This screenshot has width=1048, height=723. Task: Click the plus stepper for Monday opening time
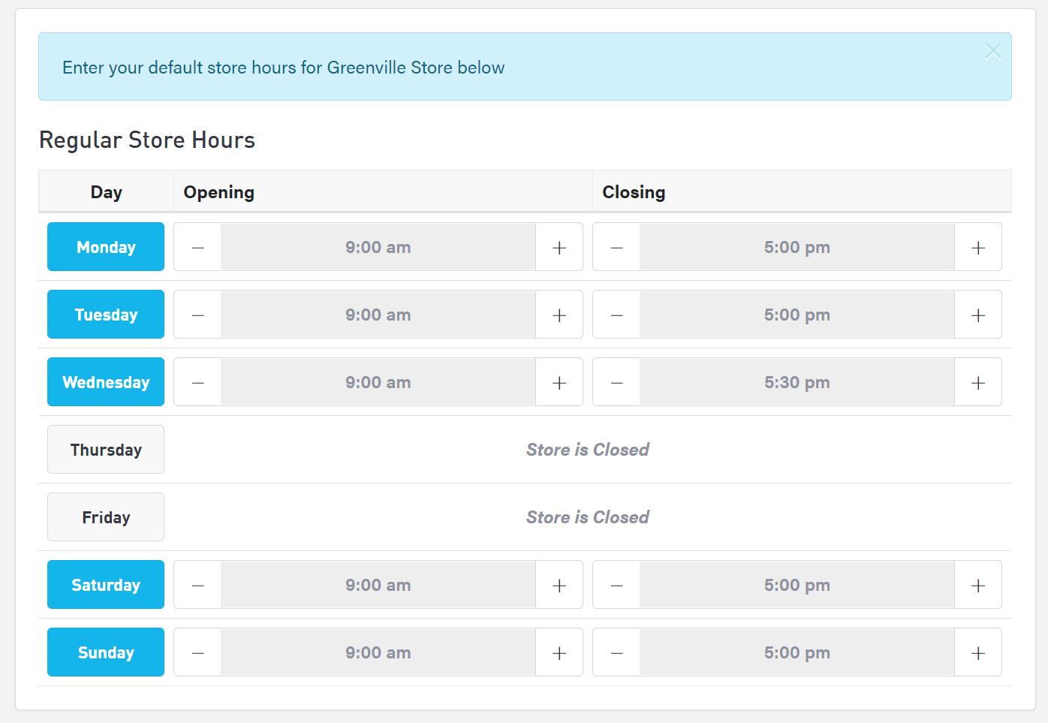559,246
